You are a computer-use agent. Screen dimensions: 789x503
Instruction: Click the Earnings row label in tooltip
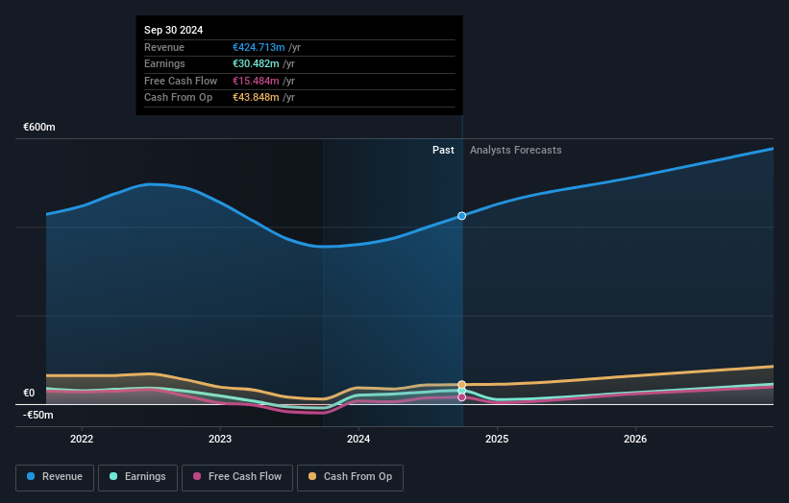(164, 63)
